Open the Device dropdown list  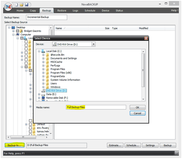93,44
